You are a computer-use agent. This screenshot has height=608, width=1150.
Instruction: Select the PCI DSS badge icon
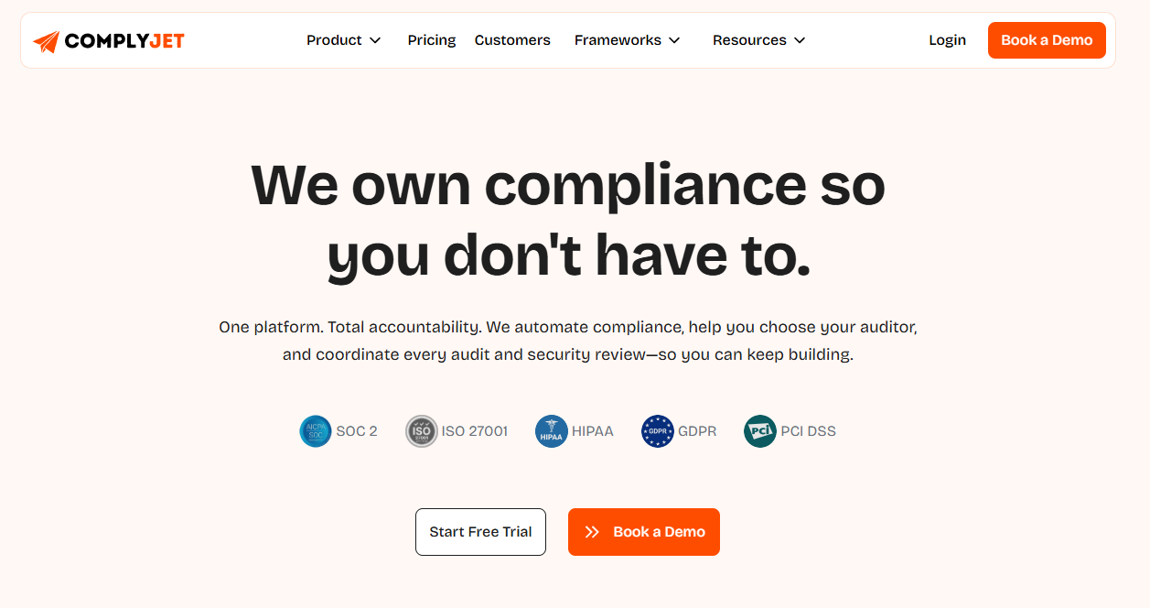[759, 430]
